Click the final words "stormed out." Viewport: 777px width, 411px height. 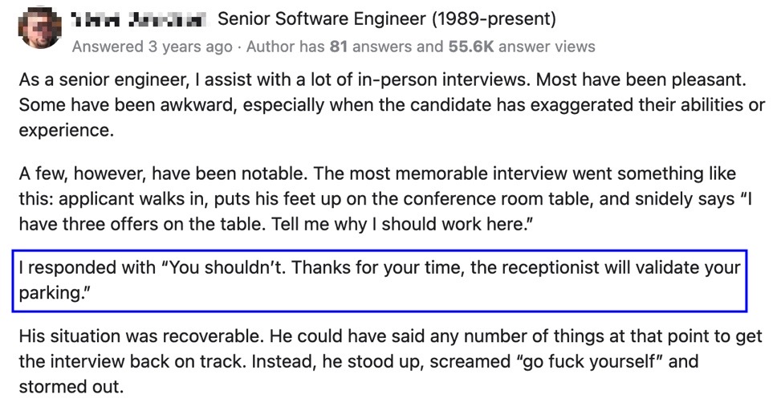coord(71,387)
